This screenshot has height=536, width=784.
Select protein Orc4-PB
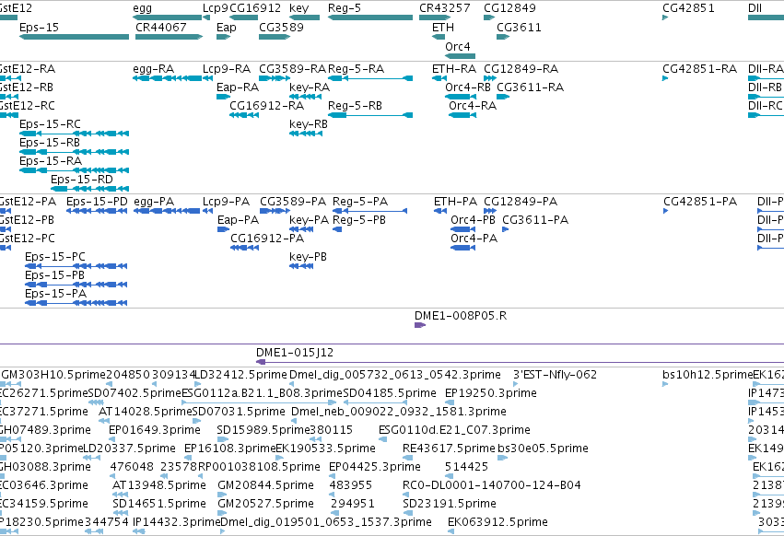pos(463,229)
